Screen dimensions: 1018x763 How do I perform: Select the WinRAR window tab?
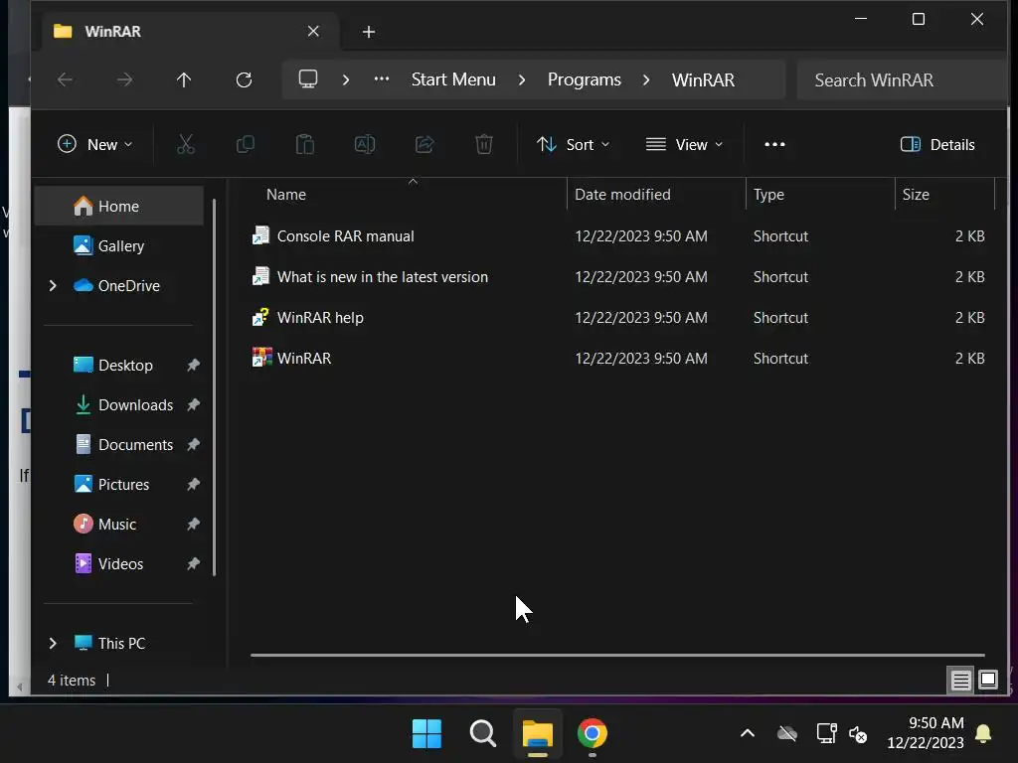click(x=190, y=31)
